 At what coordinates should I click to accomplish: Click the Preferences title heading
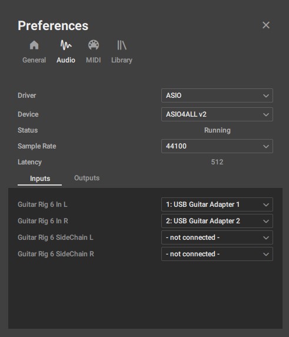53,26
